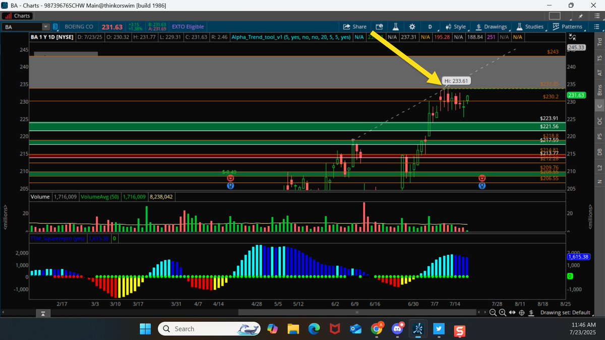This screenshot has width=605, height=340.
Task: Open File Explorer from taskbar
Action: (293, 329)
